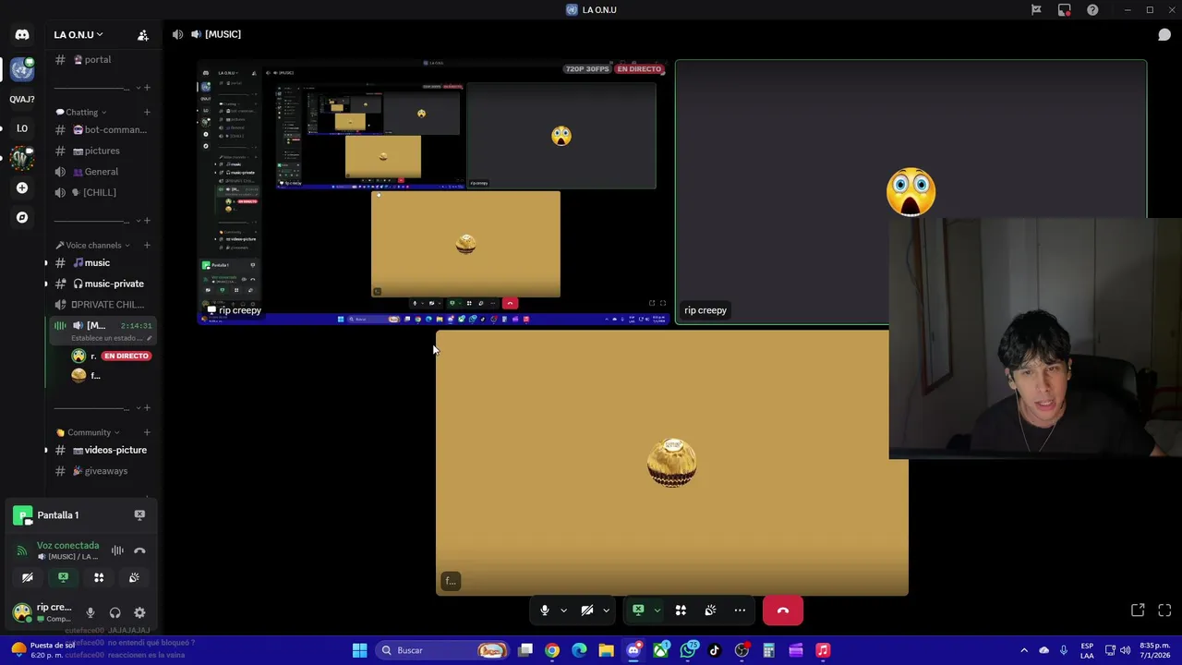Click the connection signal icon beside Voz conectada
The height and width of the screenshot is (665, 1182).
22,550
